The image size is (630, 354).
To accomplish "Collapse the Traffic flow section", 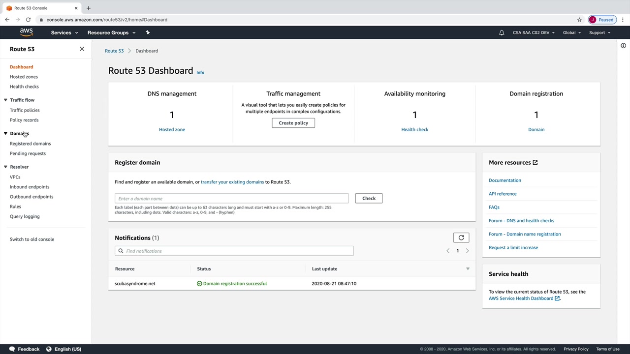I will pos(5,100).
